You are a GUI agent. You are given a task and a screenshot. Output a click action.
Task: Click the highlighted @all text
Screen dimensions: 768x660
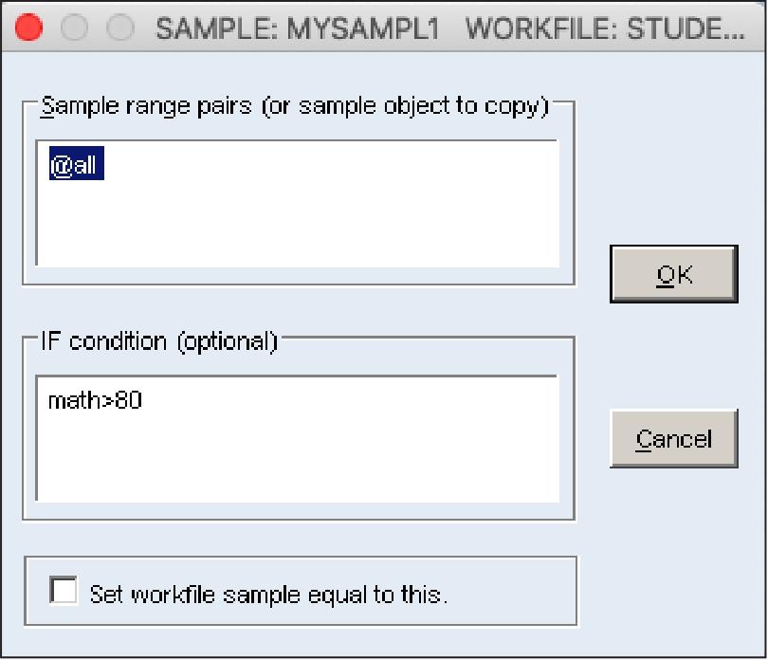(x=75, y=167)
